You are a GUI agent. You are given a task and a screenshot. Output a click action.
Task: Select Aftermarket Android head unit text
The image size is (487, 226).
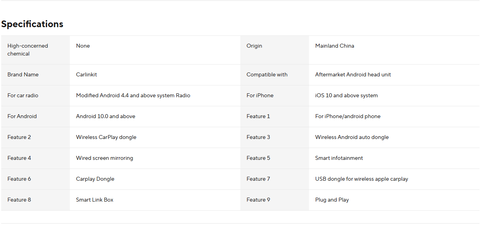(x=353, y=74)
